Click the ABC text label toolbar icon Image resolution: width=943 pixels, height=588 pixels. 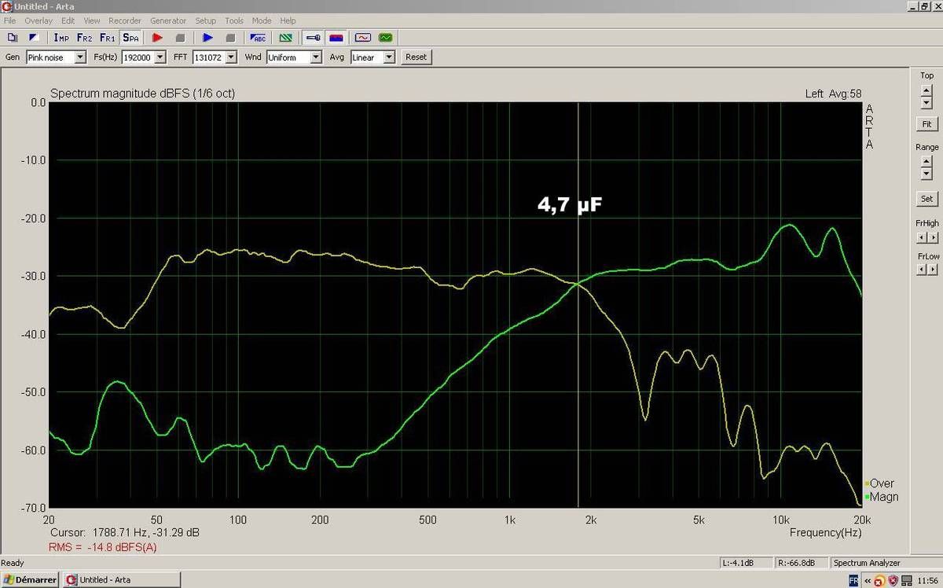click(x=258, y=37)
